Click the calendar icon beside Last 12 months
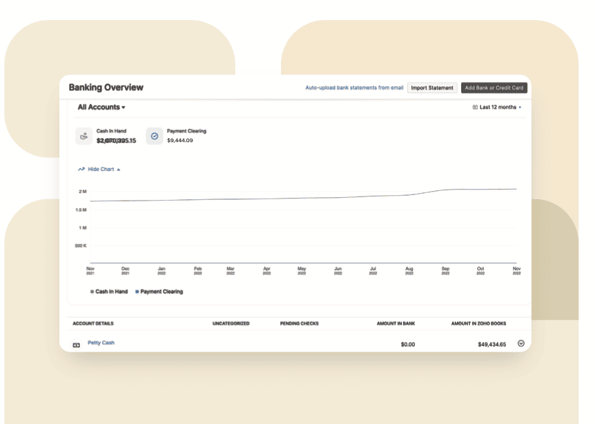Image resolution: width=595 pixels, height=424 pixels. click(x=475, y=108)
